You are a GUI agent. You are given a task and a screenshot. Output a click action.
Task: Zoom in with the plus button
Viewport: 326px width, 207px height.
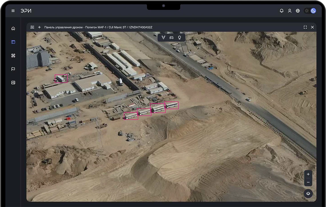click(x=308, y=174)
